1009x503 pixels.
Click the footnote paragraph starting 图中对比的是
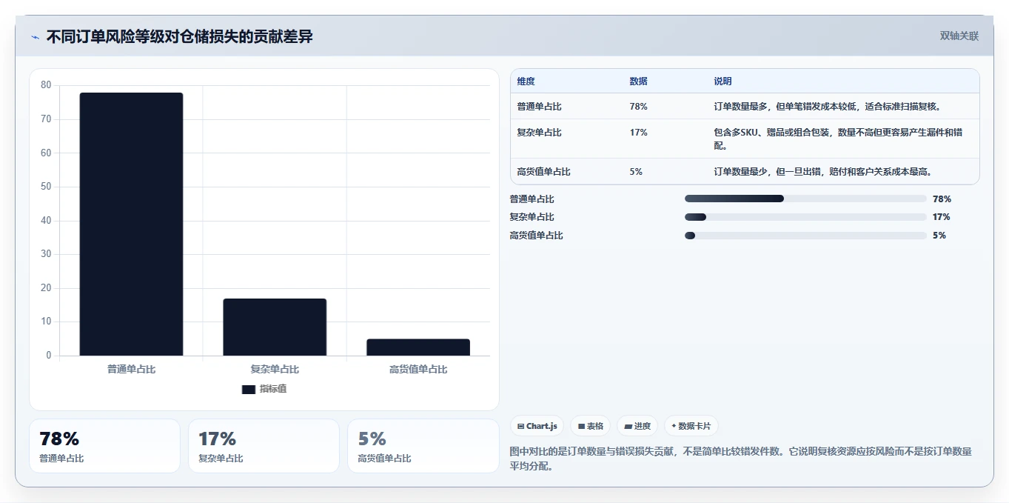click(x=741, y=459)
